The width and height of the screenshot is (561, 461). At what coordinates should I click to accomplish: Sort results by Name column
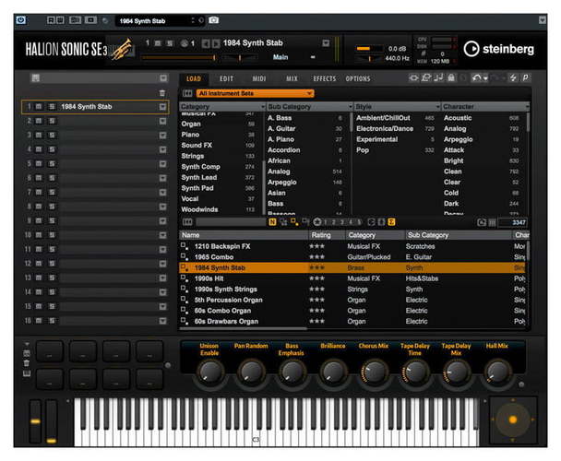(244, 235)
